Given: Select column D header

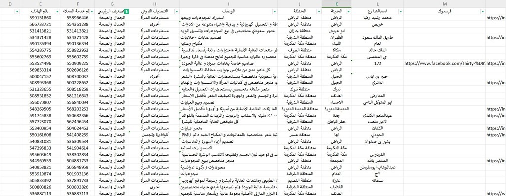Looking at the screenshot, I should point(10,4).
